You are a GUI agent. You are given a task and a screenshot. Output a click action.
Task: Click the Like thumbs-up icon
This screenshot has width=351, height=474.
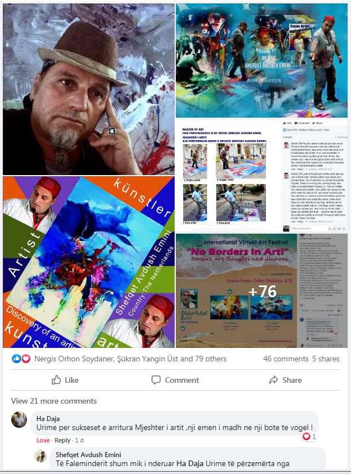pos(56,379)
